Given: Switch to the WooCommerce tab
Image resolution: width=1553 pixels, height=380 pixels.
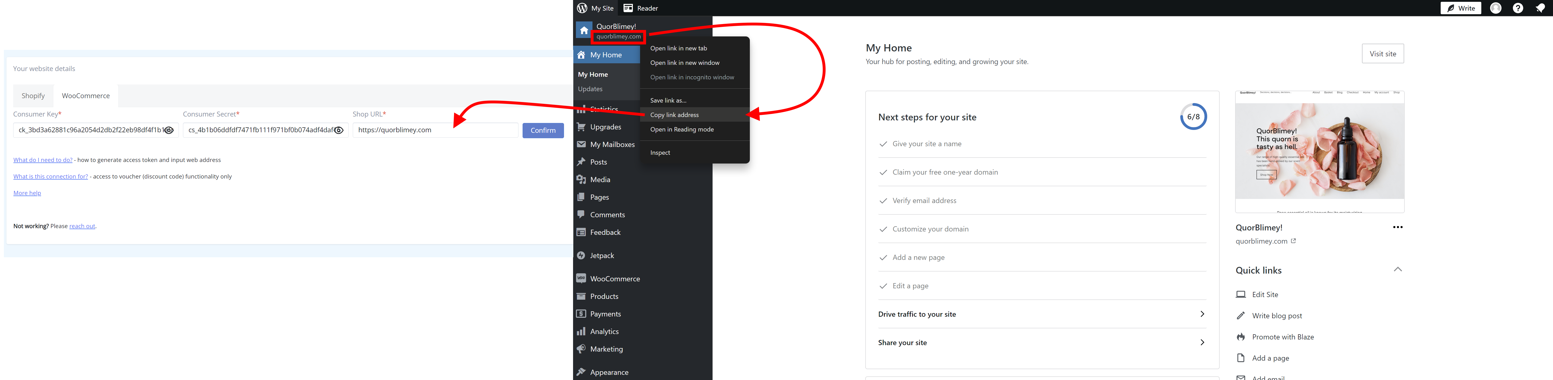Looking at the screenshot, I should coord(86,96).
